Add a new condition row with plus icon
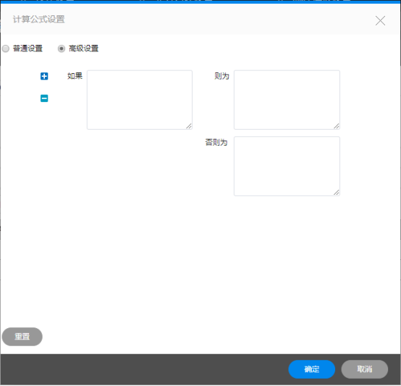401x386 pixels. click(44, 76)
